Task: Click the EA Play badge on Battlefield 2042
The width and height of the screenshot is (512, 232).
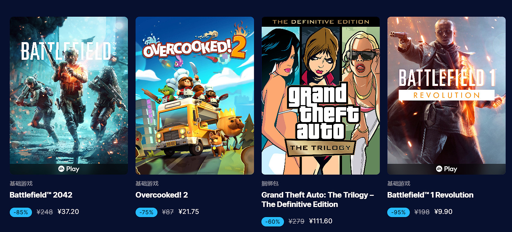Action: click(69, 169)
